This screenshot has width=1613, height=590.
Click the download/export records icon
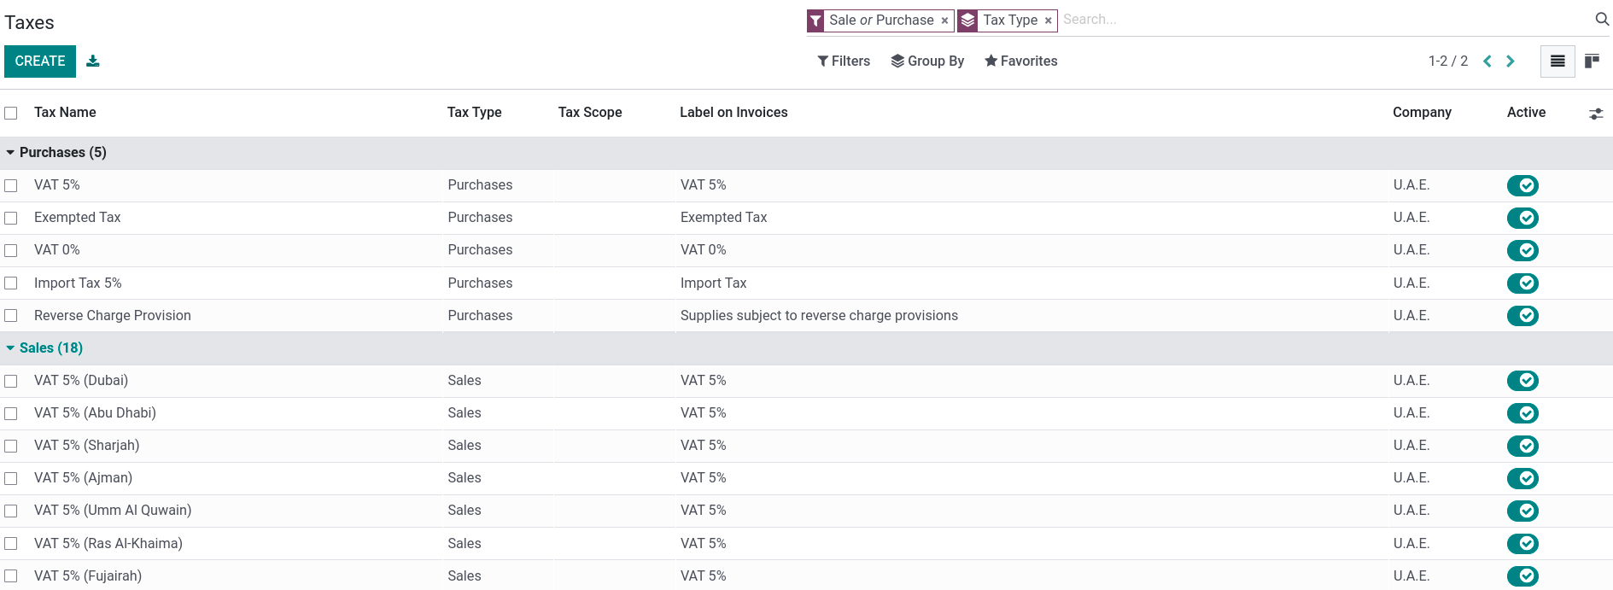(x=93, y=61)
